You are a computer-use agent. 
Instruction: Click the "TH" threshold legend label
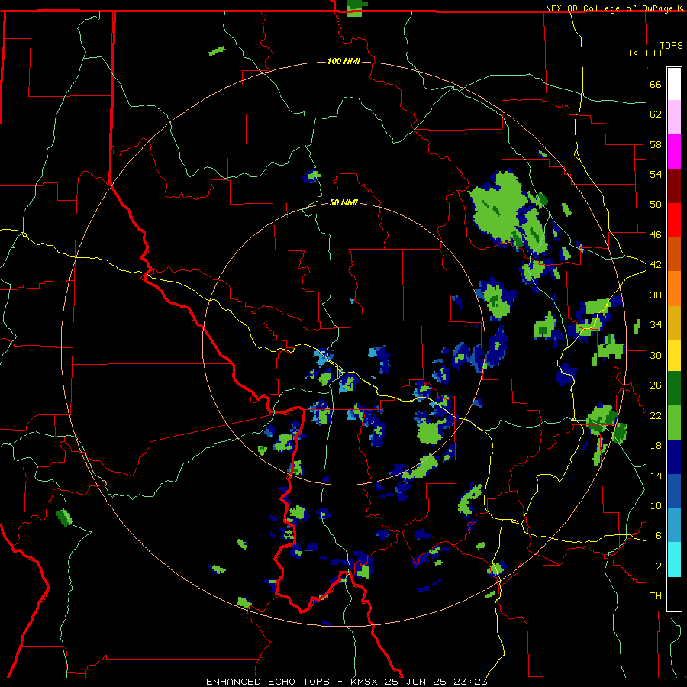pos(656,596)
